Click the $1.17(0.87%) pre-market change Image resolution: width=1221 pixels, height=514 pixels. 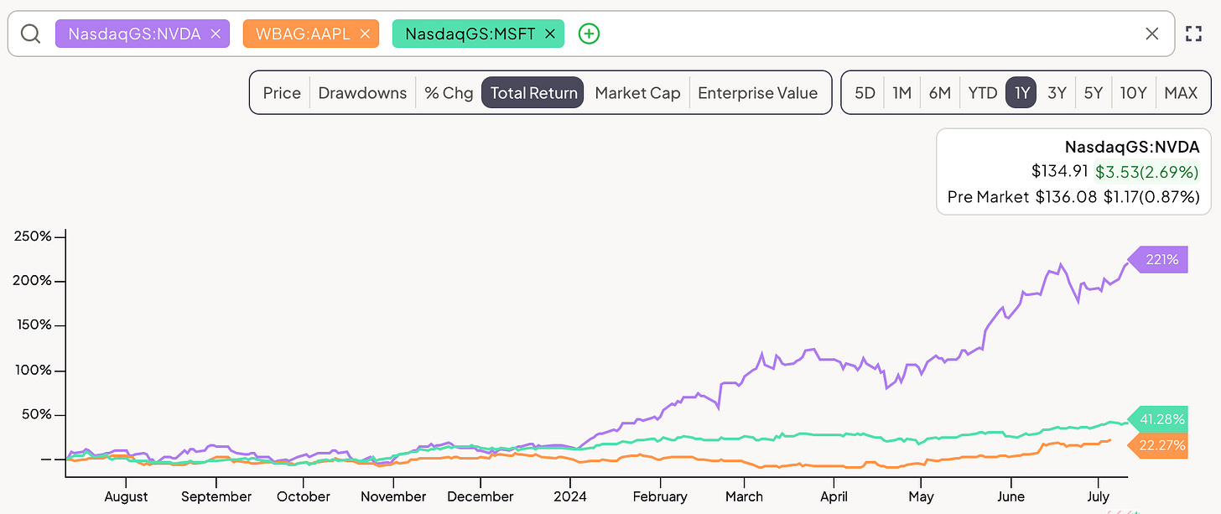(1151, 197)
